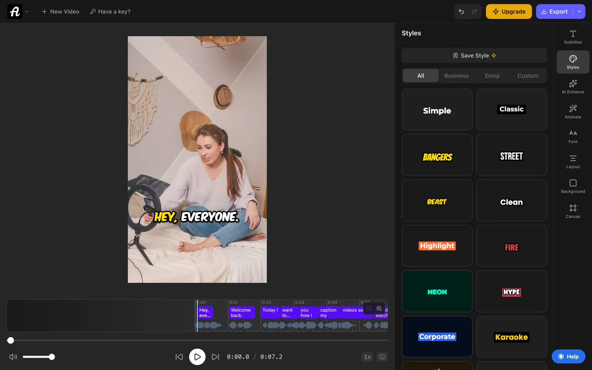This screenshot has width=592, height=370.
Task: Start a New Video
Action: click(x=60, y=11)
